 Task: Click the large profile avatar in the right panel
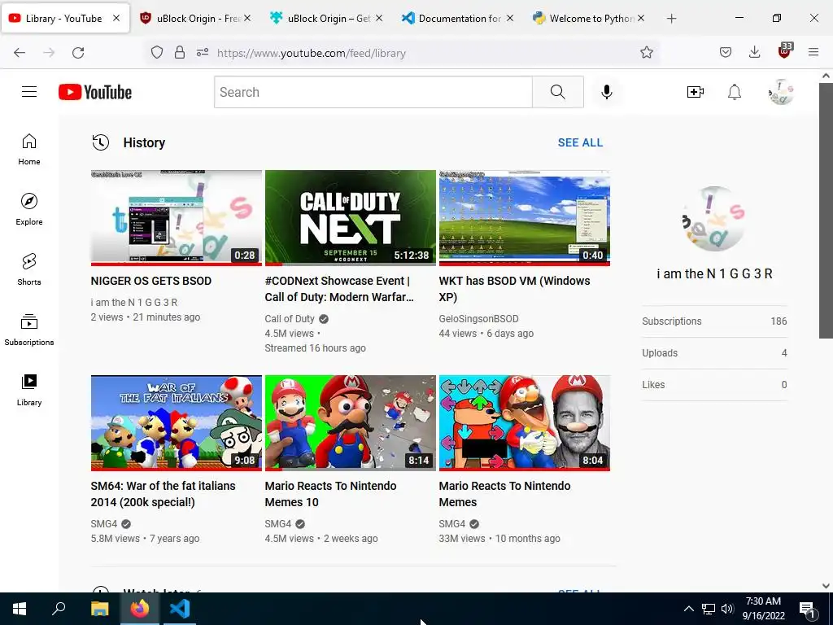coord(714,218)
